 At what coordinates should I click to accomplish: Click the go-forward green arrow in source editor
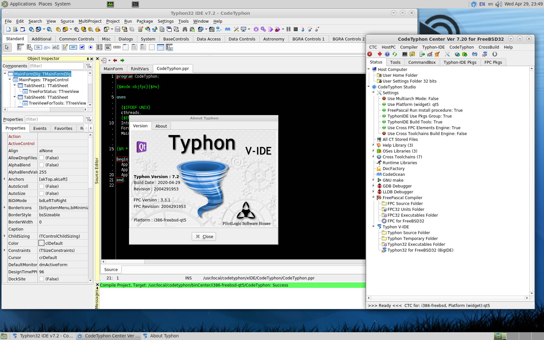point(122,60)
